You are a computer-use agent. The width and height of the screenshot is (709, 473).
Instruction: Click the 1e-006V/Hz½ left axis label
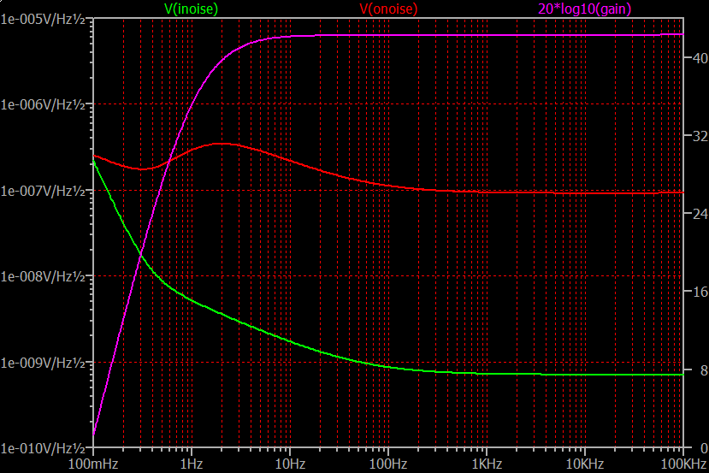43,105
